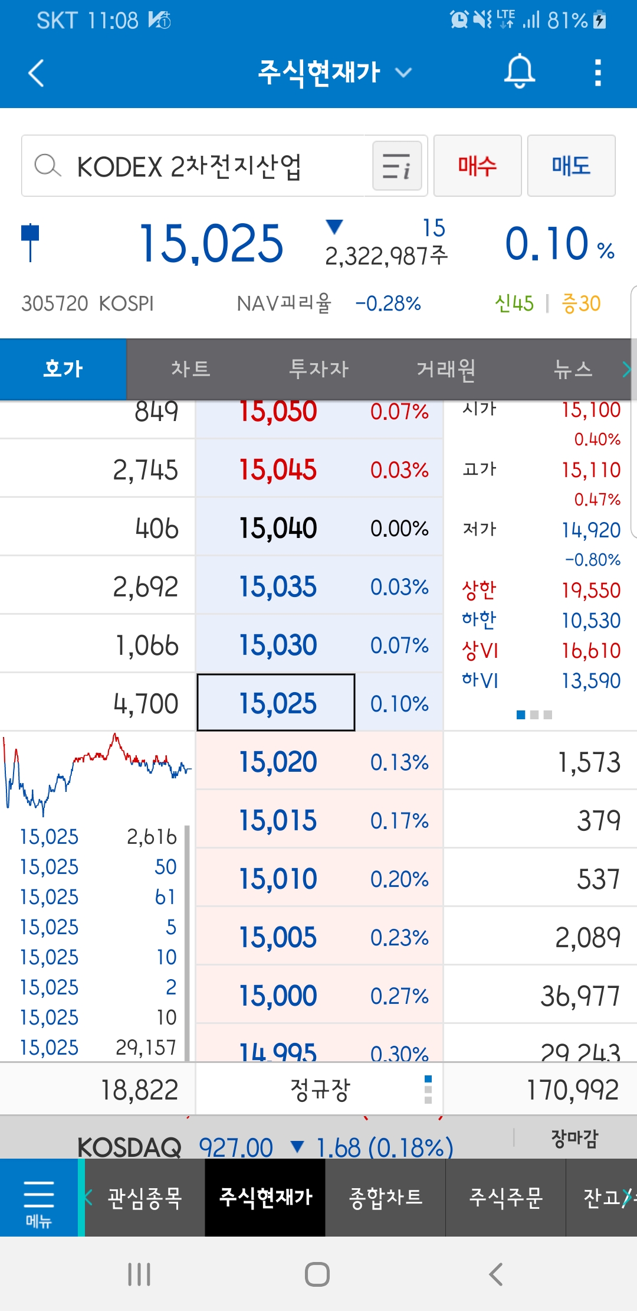Tap bid quantity 36,977
Image resolution: width=637 pixels, height=1311 pixels.
(580, 996)
